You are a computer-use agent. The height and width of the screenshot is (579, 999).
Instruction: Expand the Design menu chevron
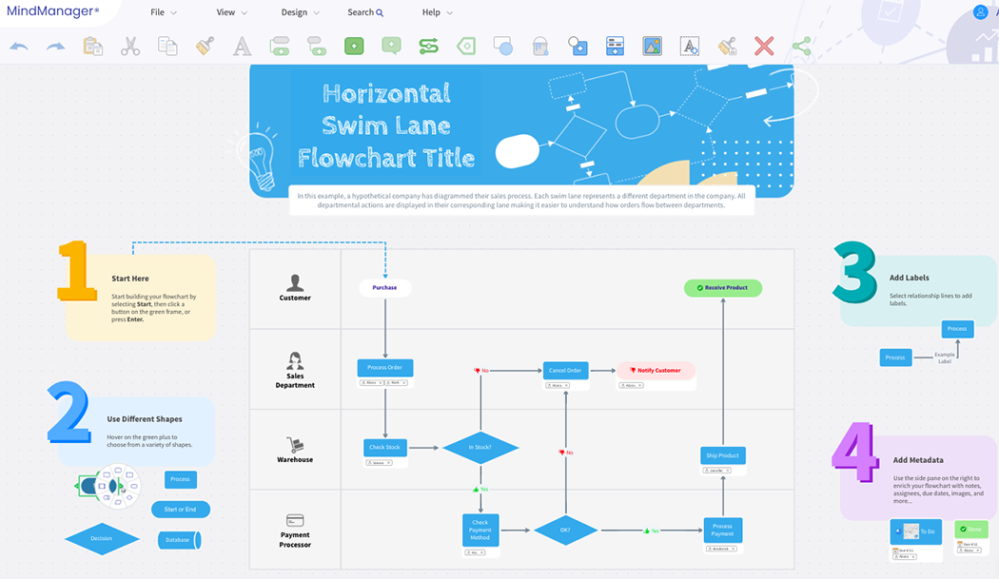[x=317, y=12]
